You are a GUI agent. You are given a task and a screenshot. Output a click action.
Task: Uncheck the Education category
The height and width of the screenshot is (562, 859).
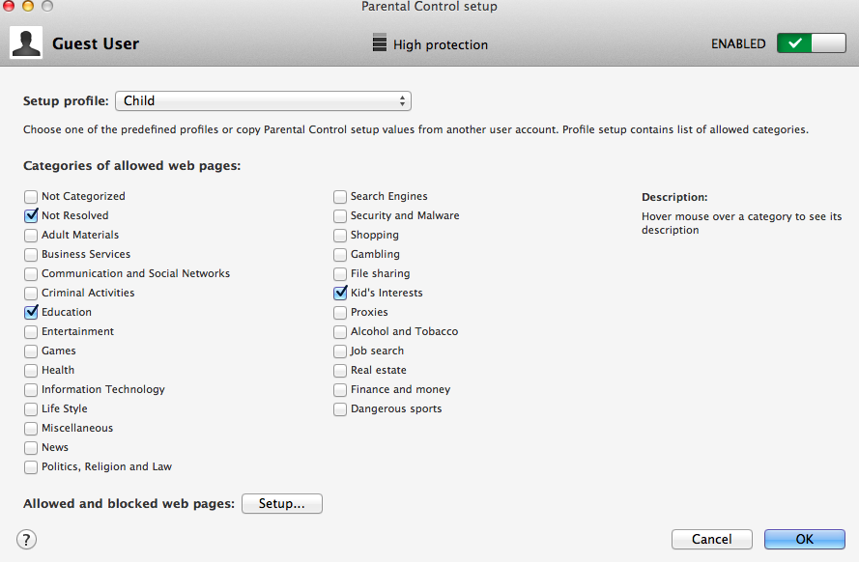click(x=31, y=312)
